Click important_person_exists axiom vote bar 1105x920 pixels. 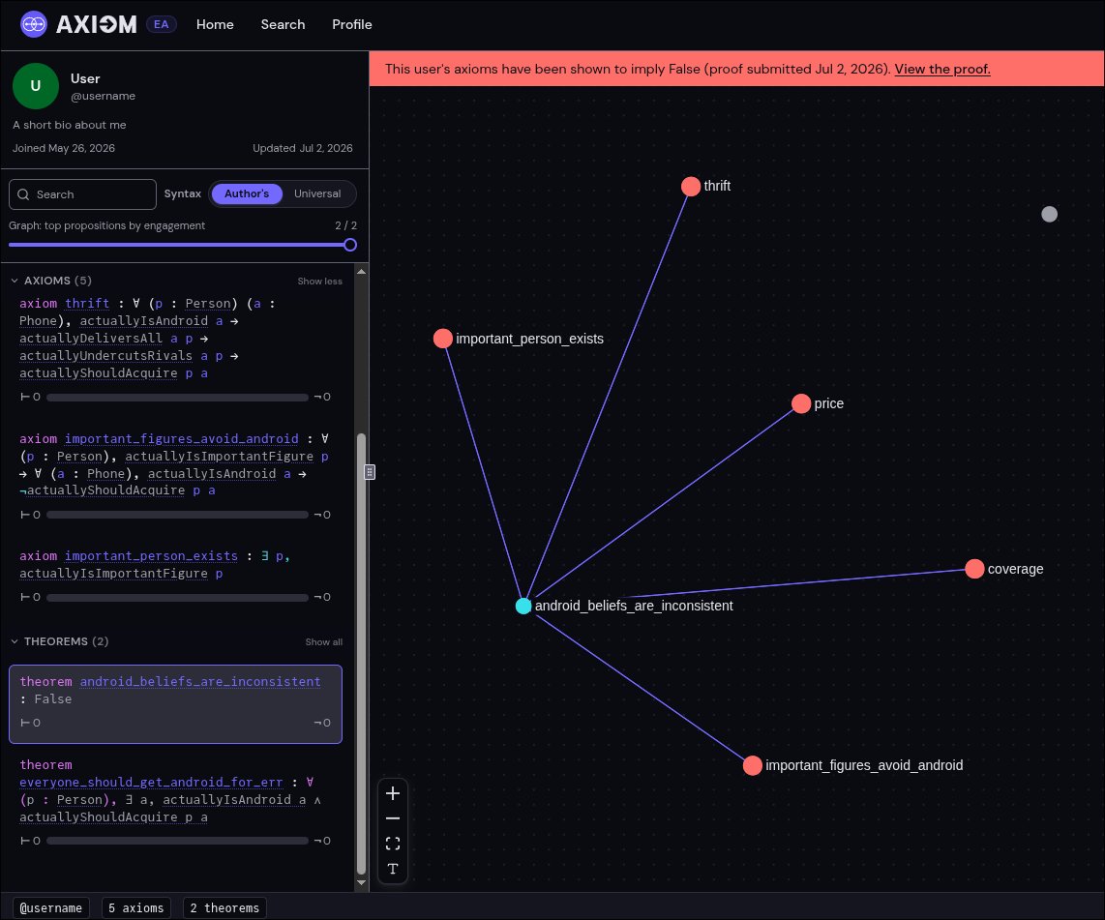[x=177, y=597]
